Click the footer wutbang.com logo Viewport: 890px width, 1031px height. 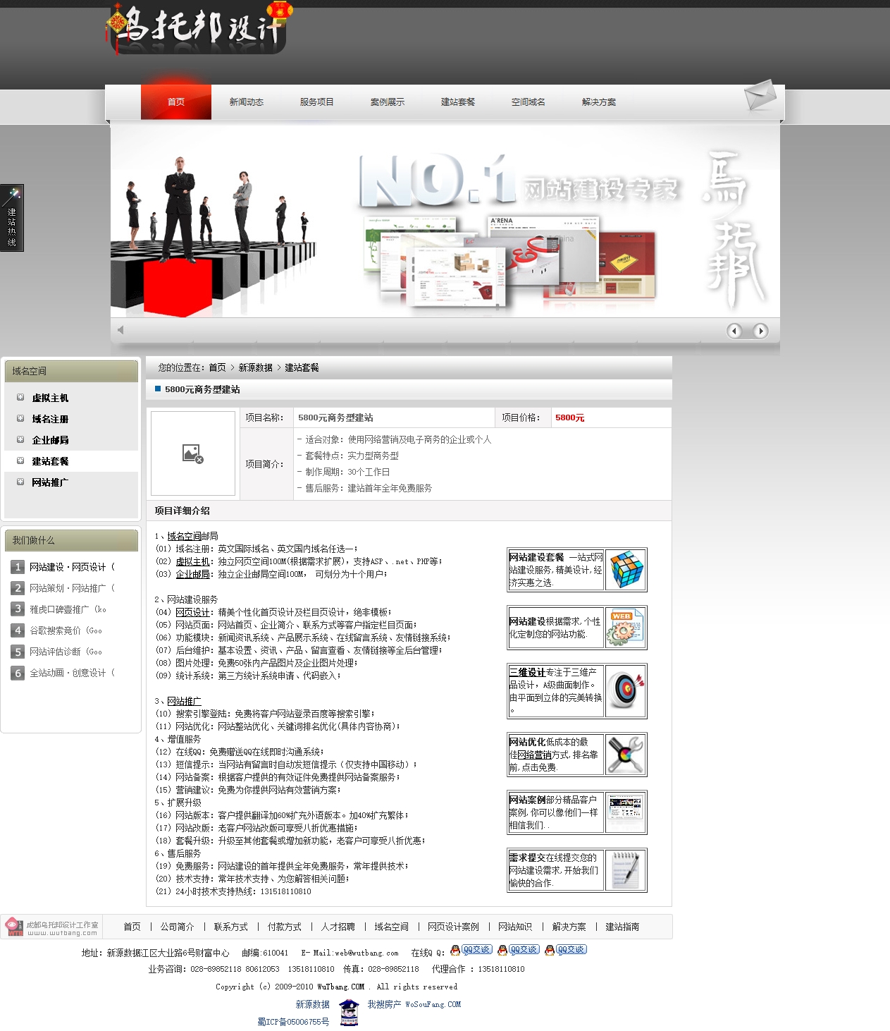click(51, 927)
